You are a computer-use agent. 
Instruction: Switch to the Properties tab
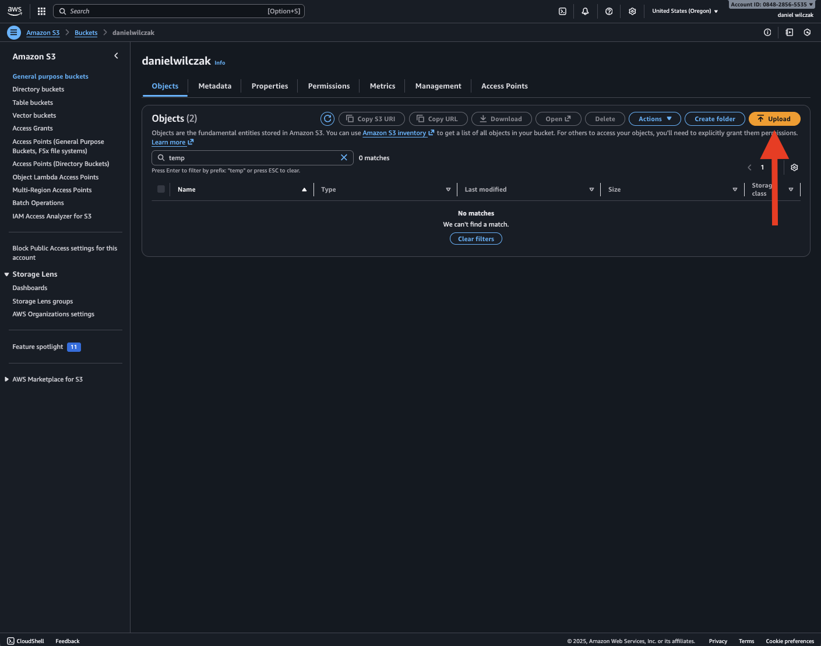click(269, 86)
